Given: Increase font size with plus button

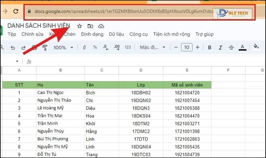Looking at the screenshot, I should (198, 47).
